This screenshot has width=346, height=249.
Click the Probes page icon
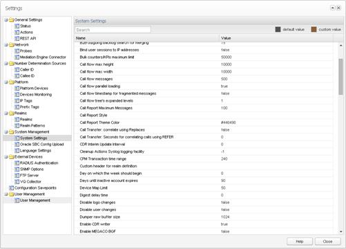click(17, 51)
